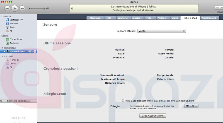Click the Mo...ca... button

point(191,106)
